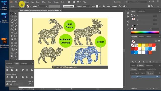The image size is (161, 91).
Task: Select the Eraser tool
Action: tap(16, 29)
